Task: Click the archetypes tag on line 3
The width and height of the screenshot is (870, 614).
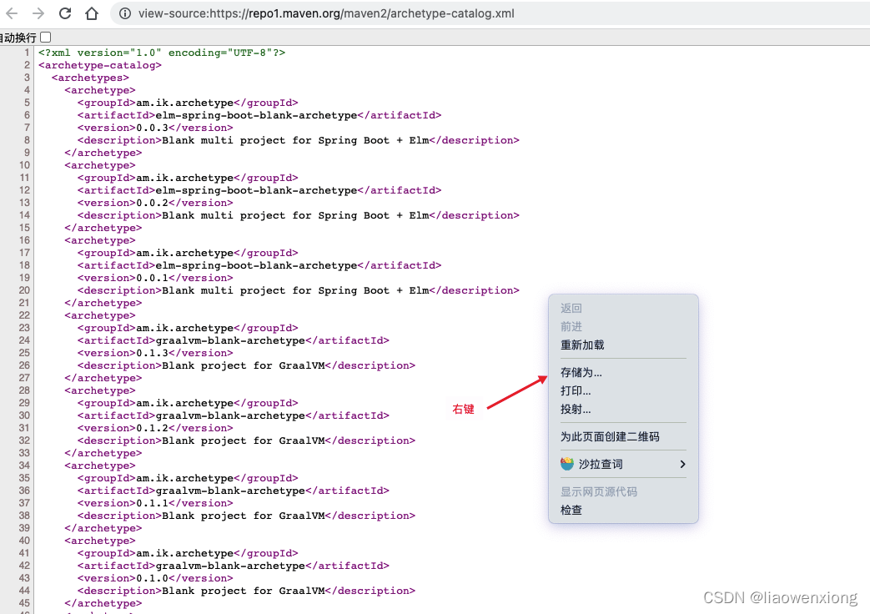Action: 90,78
